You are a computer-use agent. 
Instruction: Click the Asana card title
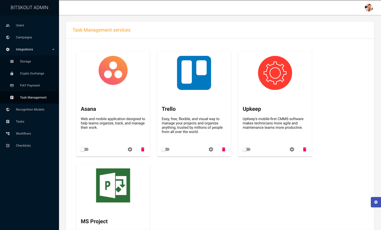tap(88, 109)
